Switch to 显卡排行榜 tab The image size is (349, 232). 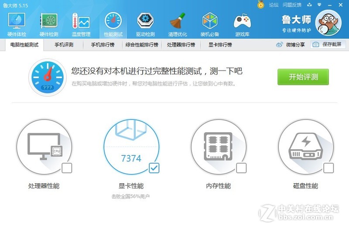220,45
